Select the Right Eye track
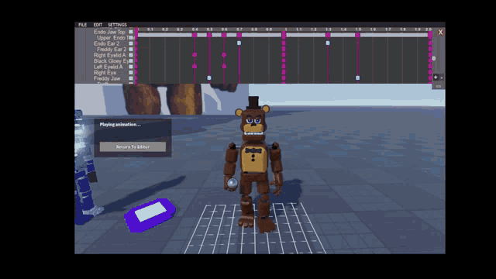496x279 pixels. pos(105,73)
